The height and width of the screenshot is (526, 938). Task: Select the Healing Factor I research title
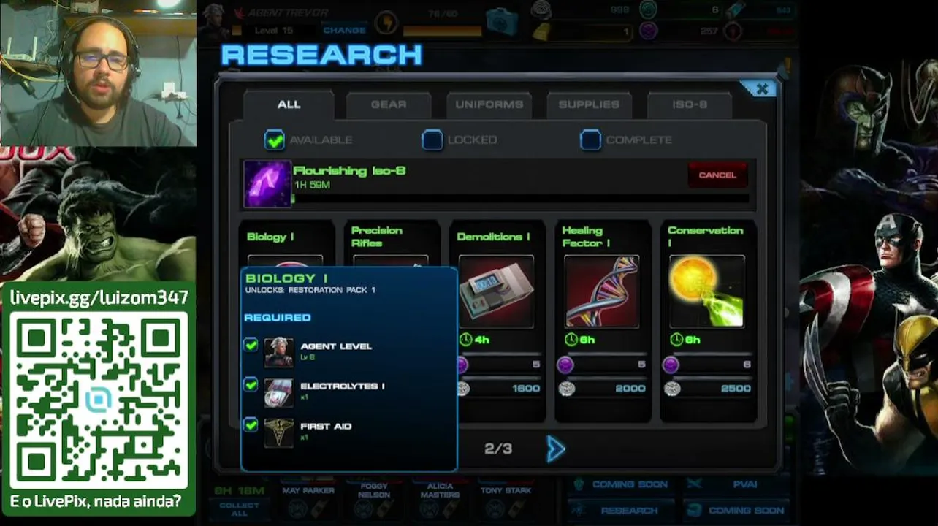587,237
